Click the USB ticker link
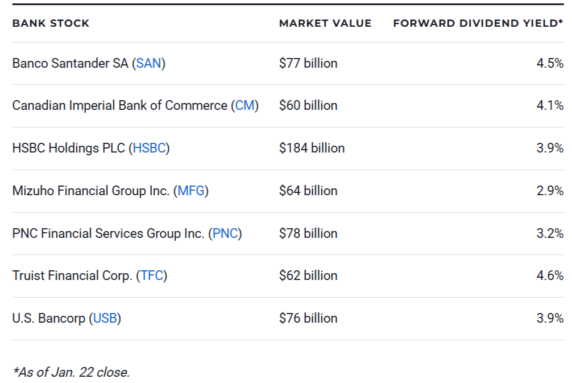Image resolution: width=572 pixels, height=383 pixels. tap(105, 318)
